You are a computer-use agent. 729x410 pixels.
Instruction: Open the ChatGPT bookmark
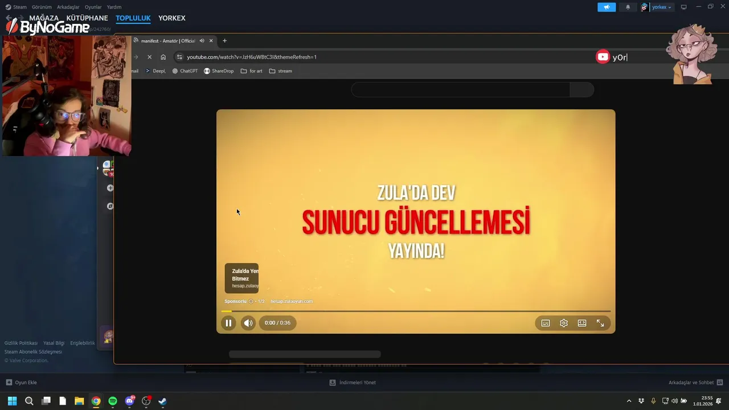pos(185,71)
